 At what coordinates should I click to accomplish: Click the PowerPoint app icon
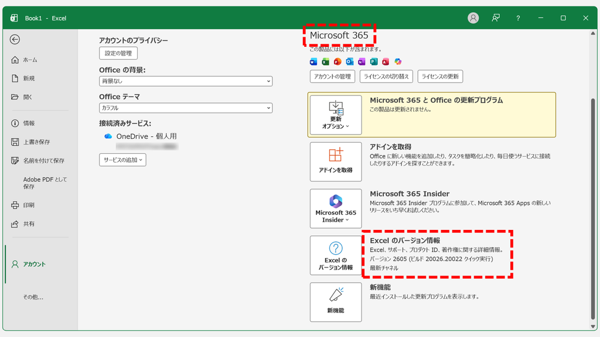337,61
